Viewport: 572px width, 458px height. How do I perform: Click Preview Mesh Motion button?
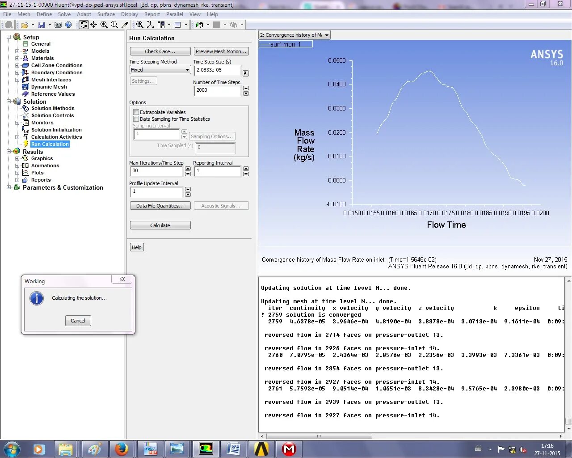pyautogui.click(x=221, y=51)
